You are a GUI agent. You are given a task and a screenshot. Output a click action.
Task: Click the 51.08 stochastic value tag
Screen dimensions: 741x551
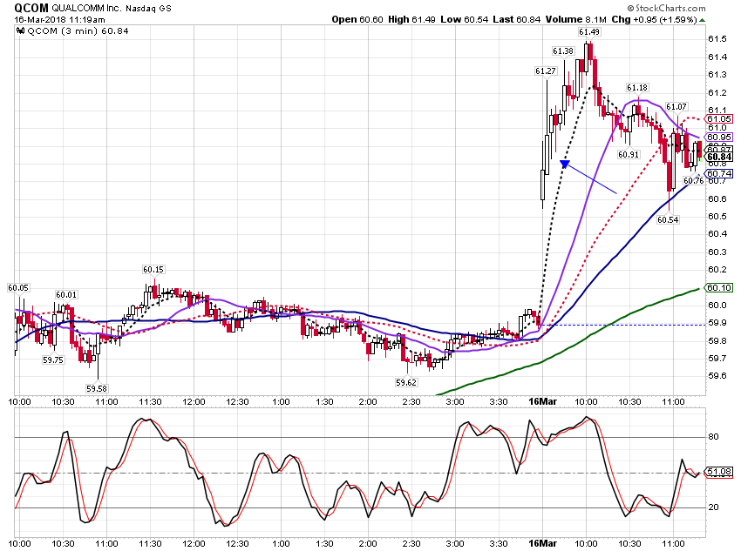coord(719,472)
